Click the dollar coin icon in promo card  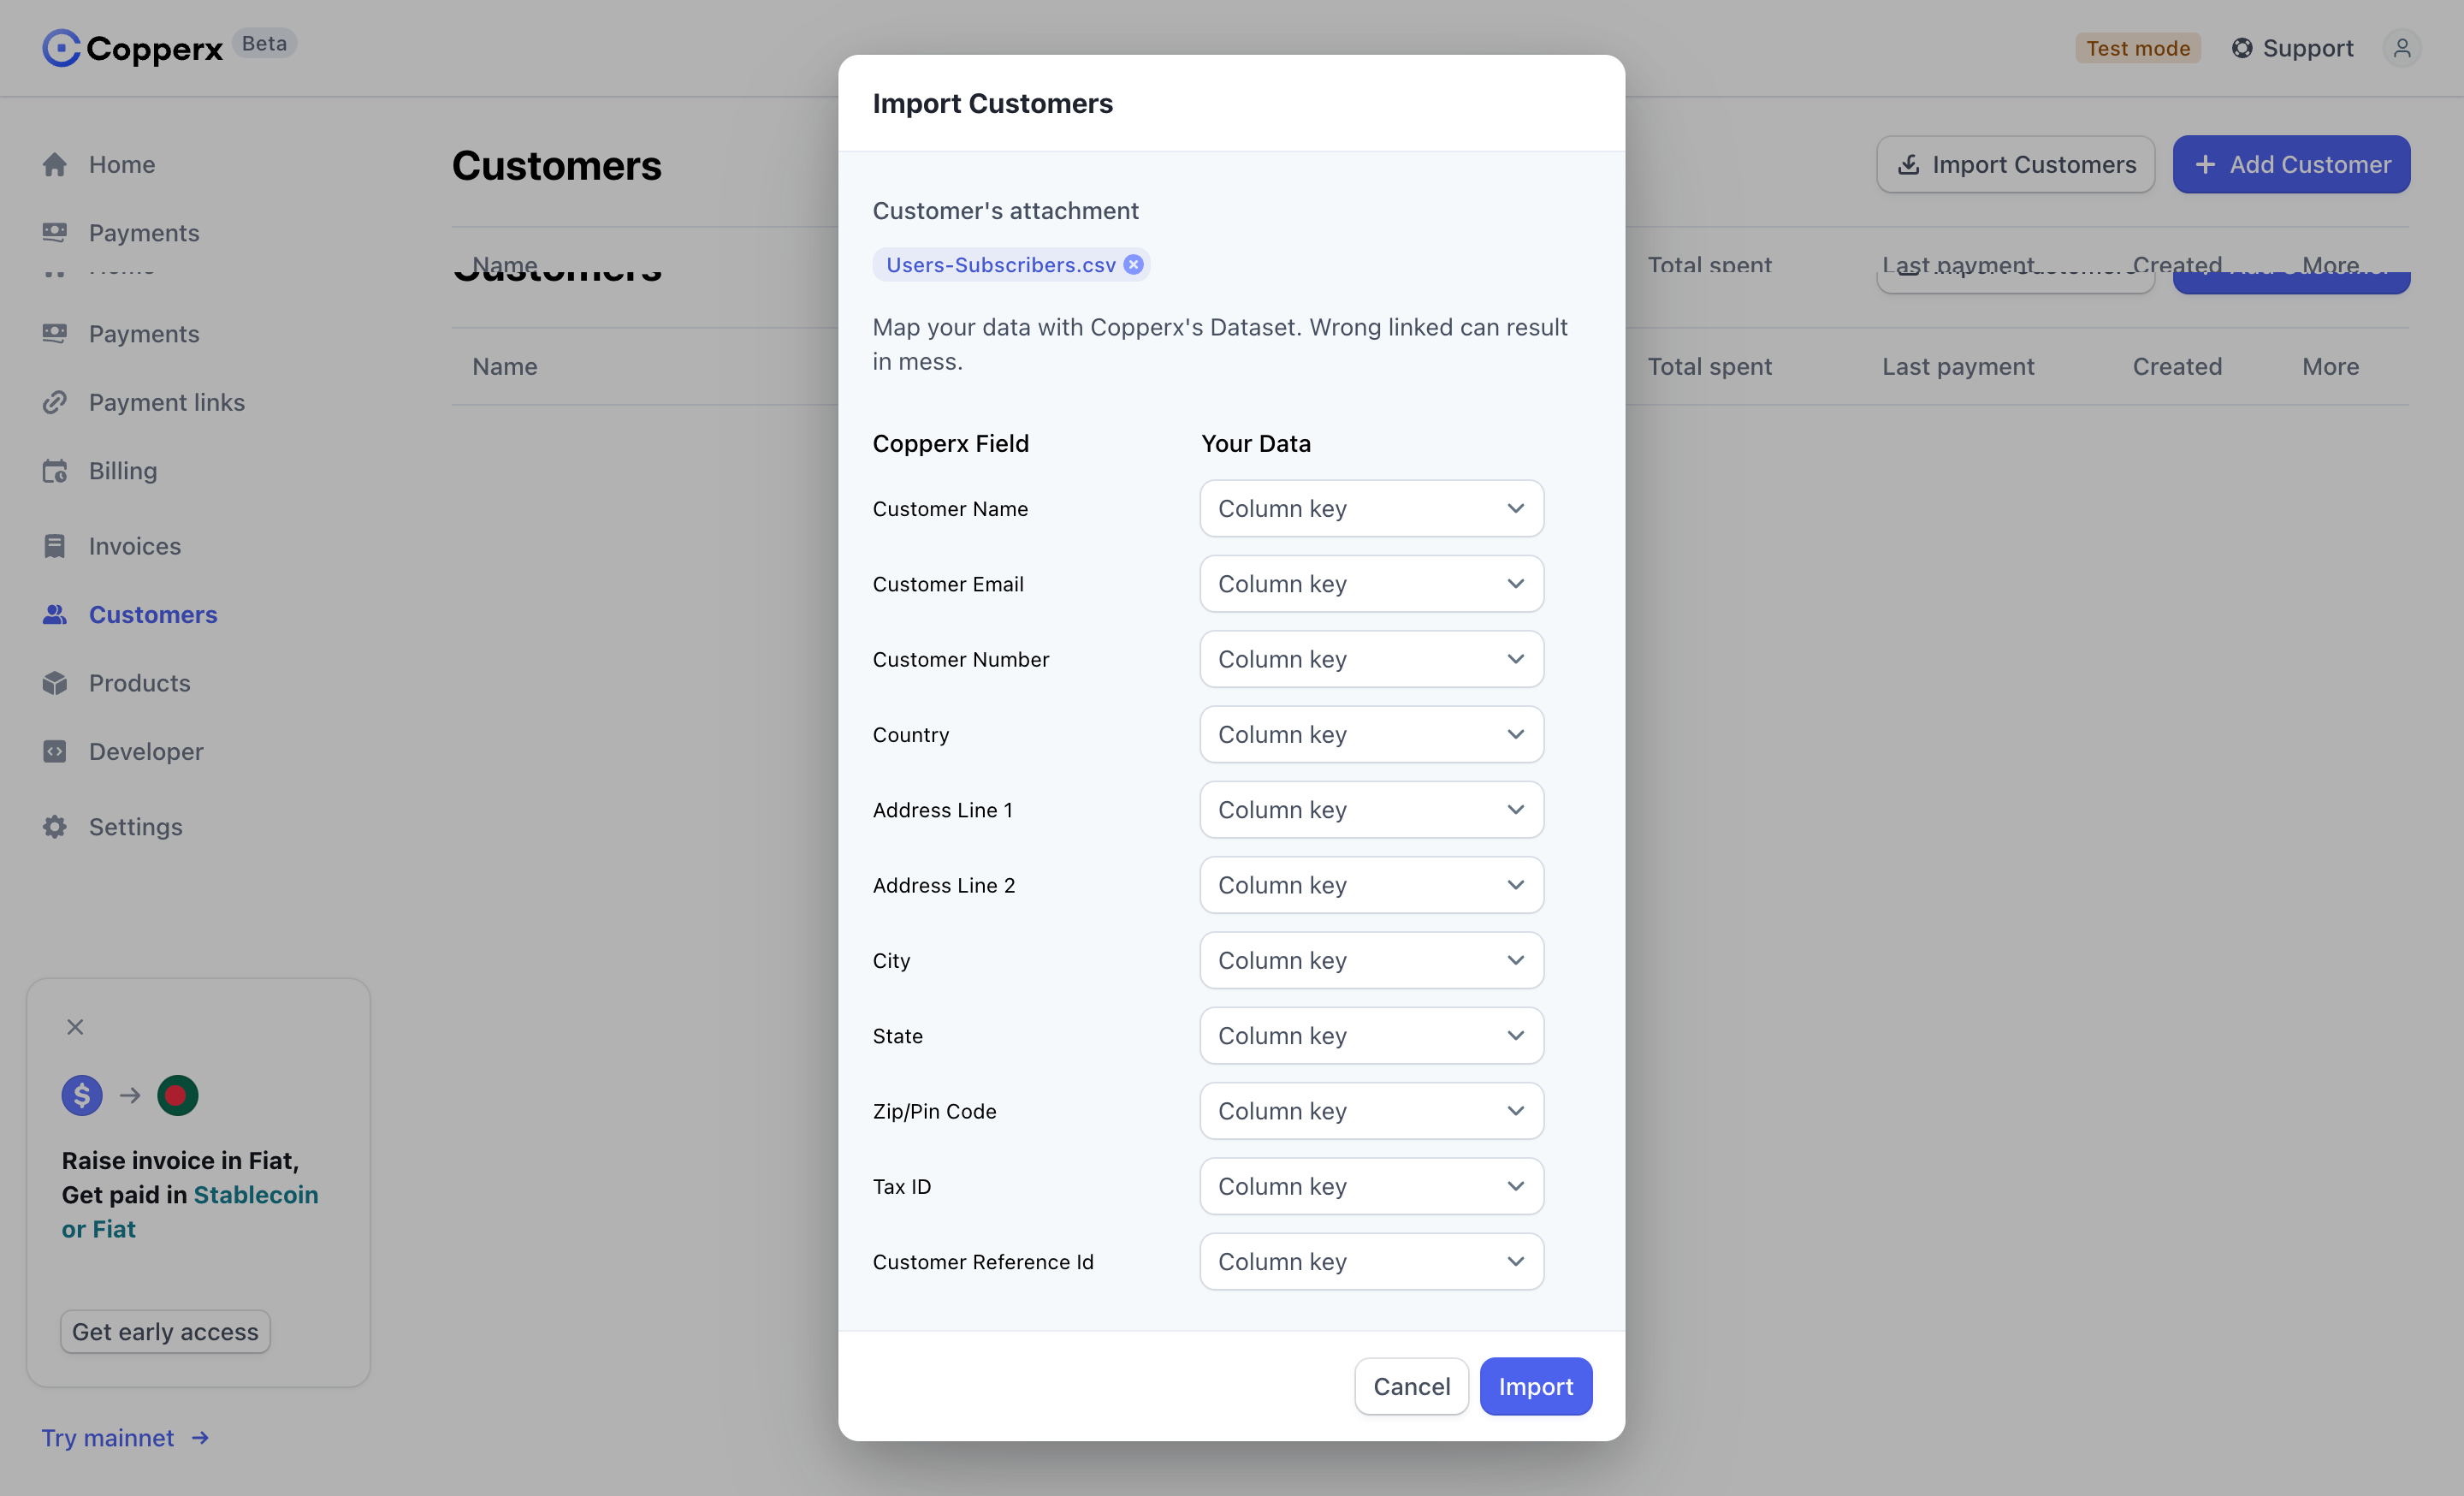(82, 1095)
